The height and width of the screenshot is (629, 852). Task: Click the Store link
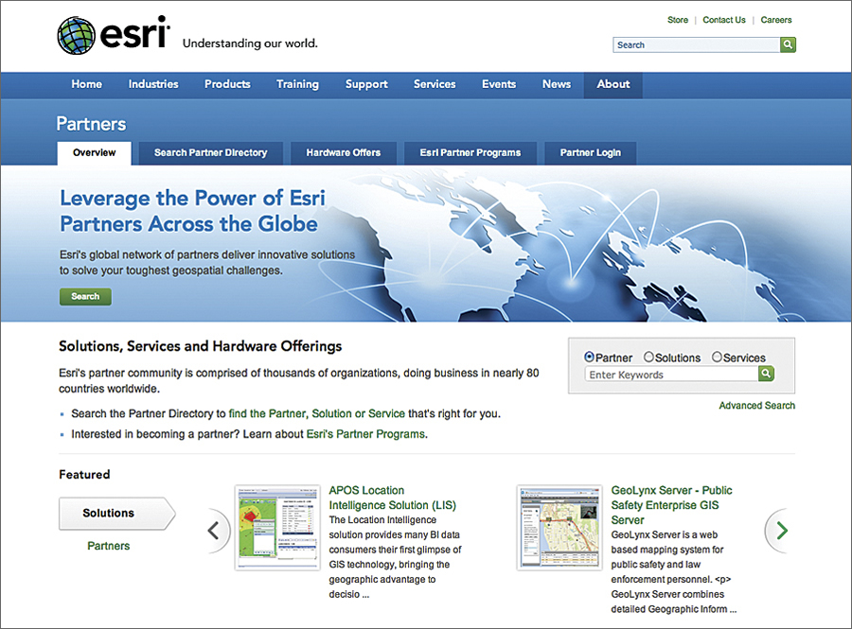coord(678,20)
